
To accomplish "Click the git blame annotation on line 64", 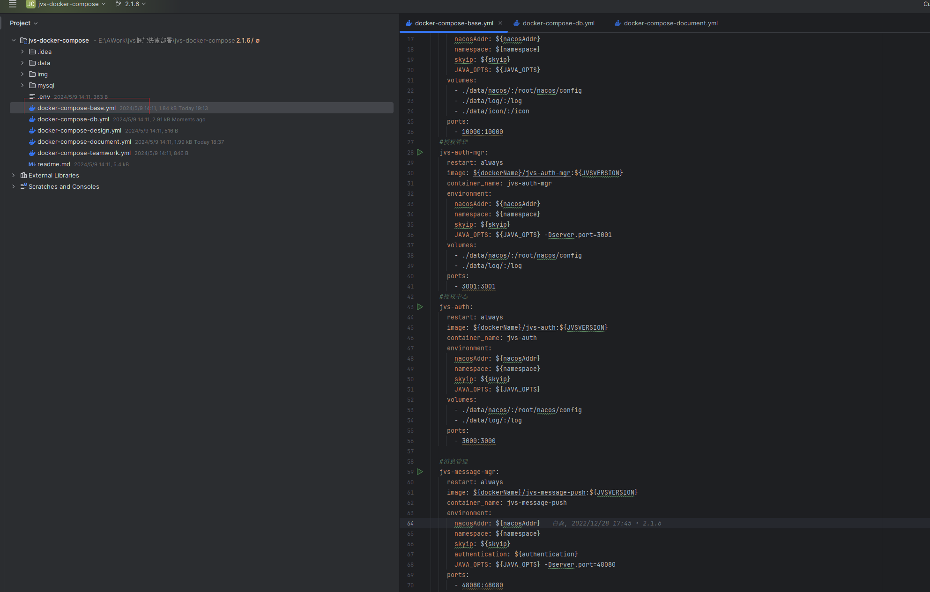I will click(607, 523).
